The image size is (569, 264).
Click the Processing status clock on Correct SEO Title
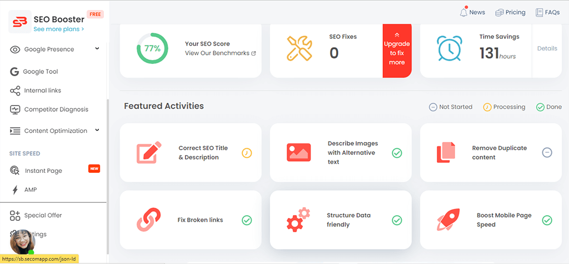click(247, 153)
